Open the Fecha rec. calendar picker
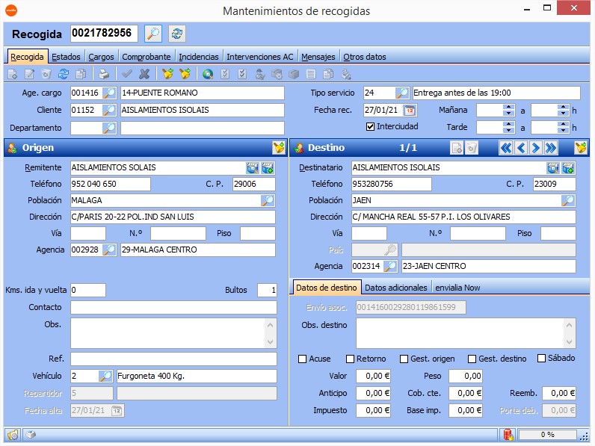The image size is (595, 446). pyautogui.click(x=409, y=111)
